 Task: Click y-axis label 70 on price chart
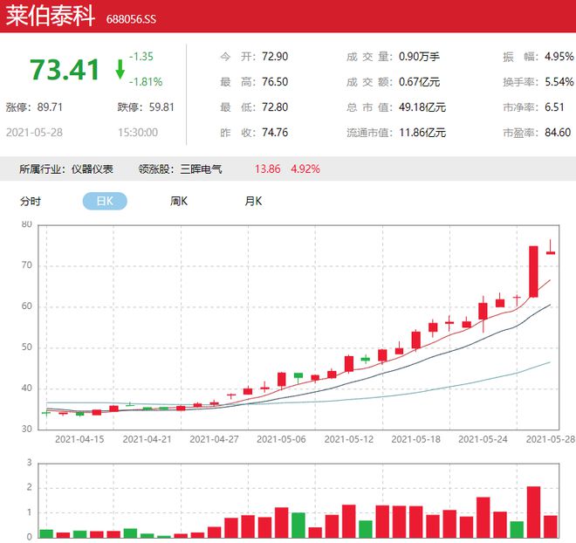27,265
